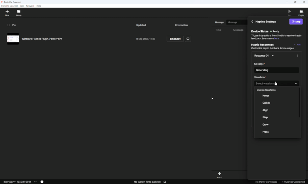
Task: Open the Plugin toolbar icon
Action: (301, 11)
